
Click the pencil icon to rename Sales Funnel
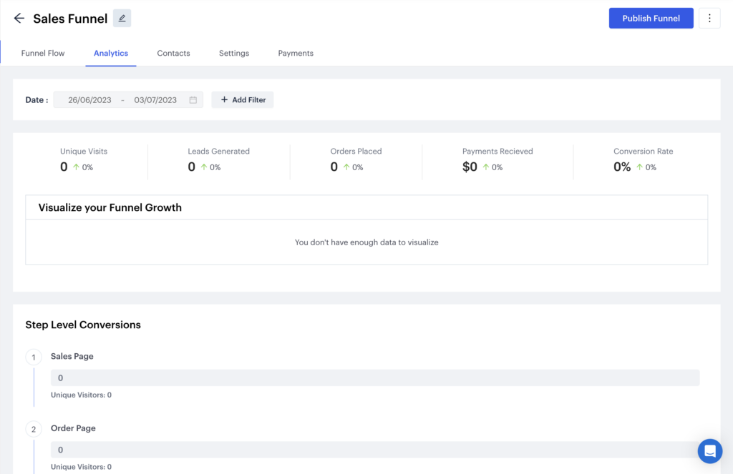(x=122, y=18)
